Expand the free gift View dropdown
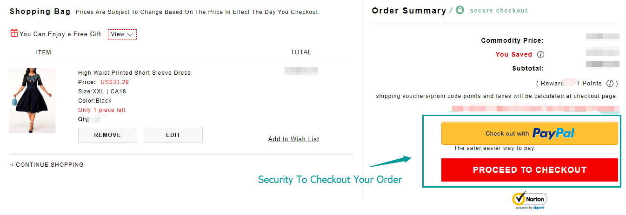The image size is (626, 215). [122, 34]
